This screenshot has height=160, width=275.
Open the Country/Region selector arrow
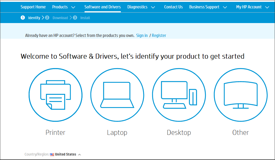tap(79, 155)
